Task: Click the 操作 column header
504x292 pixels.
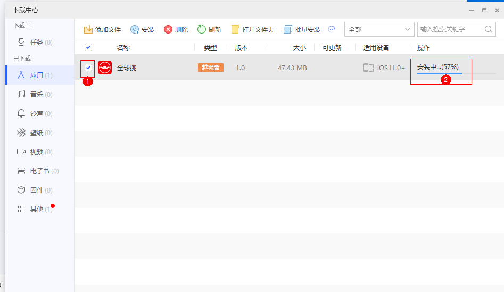Action: point(423,47)
